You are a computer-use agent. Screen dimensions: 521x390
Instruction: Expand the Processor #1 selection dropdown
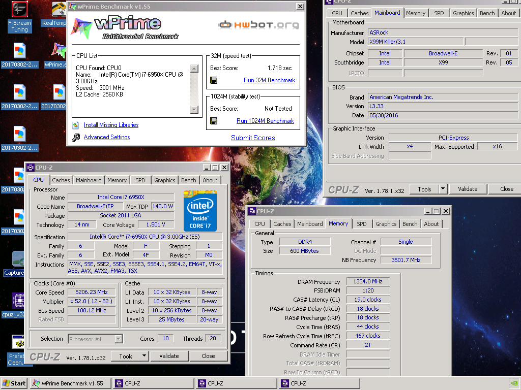click(x=118, y=339)
